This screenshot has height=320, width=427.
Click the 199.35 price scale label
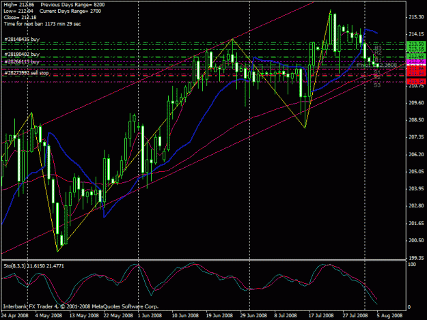pyautogui.click(x=416, y=257)
